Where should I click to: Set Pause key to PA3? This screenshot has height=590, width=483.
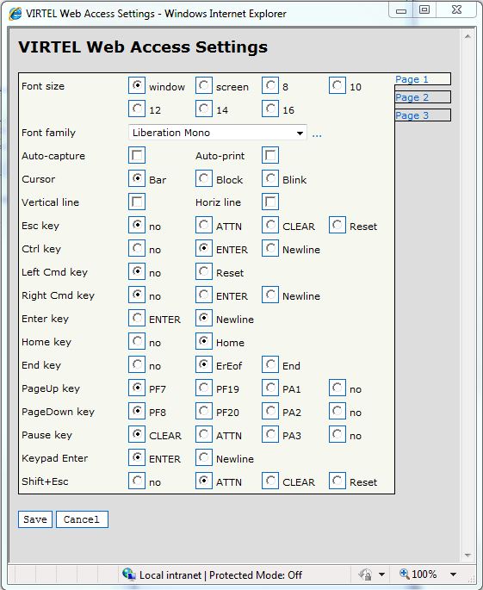coord(270,435)
